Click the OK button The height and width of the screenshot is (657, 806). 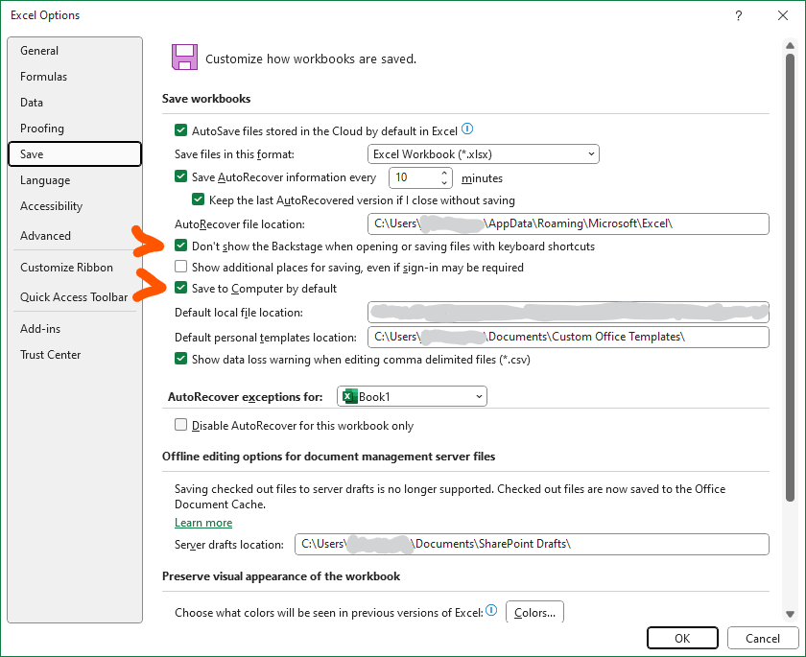(x=682, y=638)
